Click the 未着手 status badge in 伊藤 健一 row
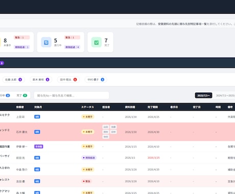The height and width of the screenshot is (194, 235). [88, 147]
